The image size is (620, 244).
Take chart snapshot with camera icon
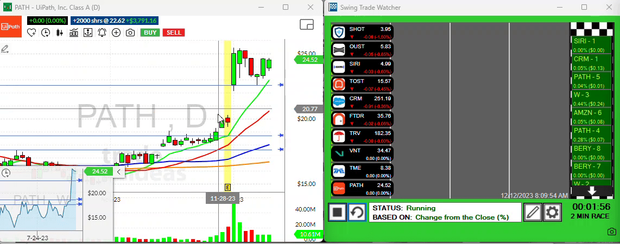click(130, 33)
